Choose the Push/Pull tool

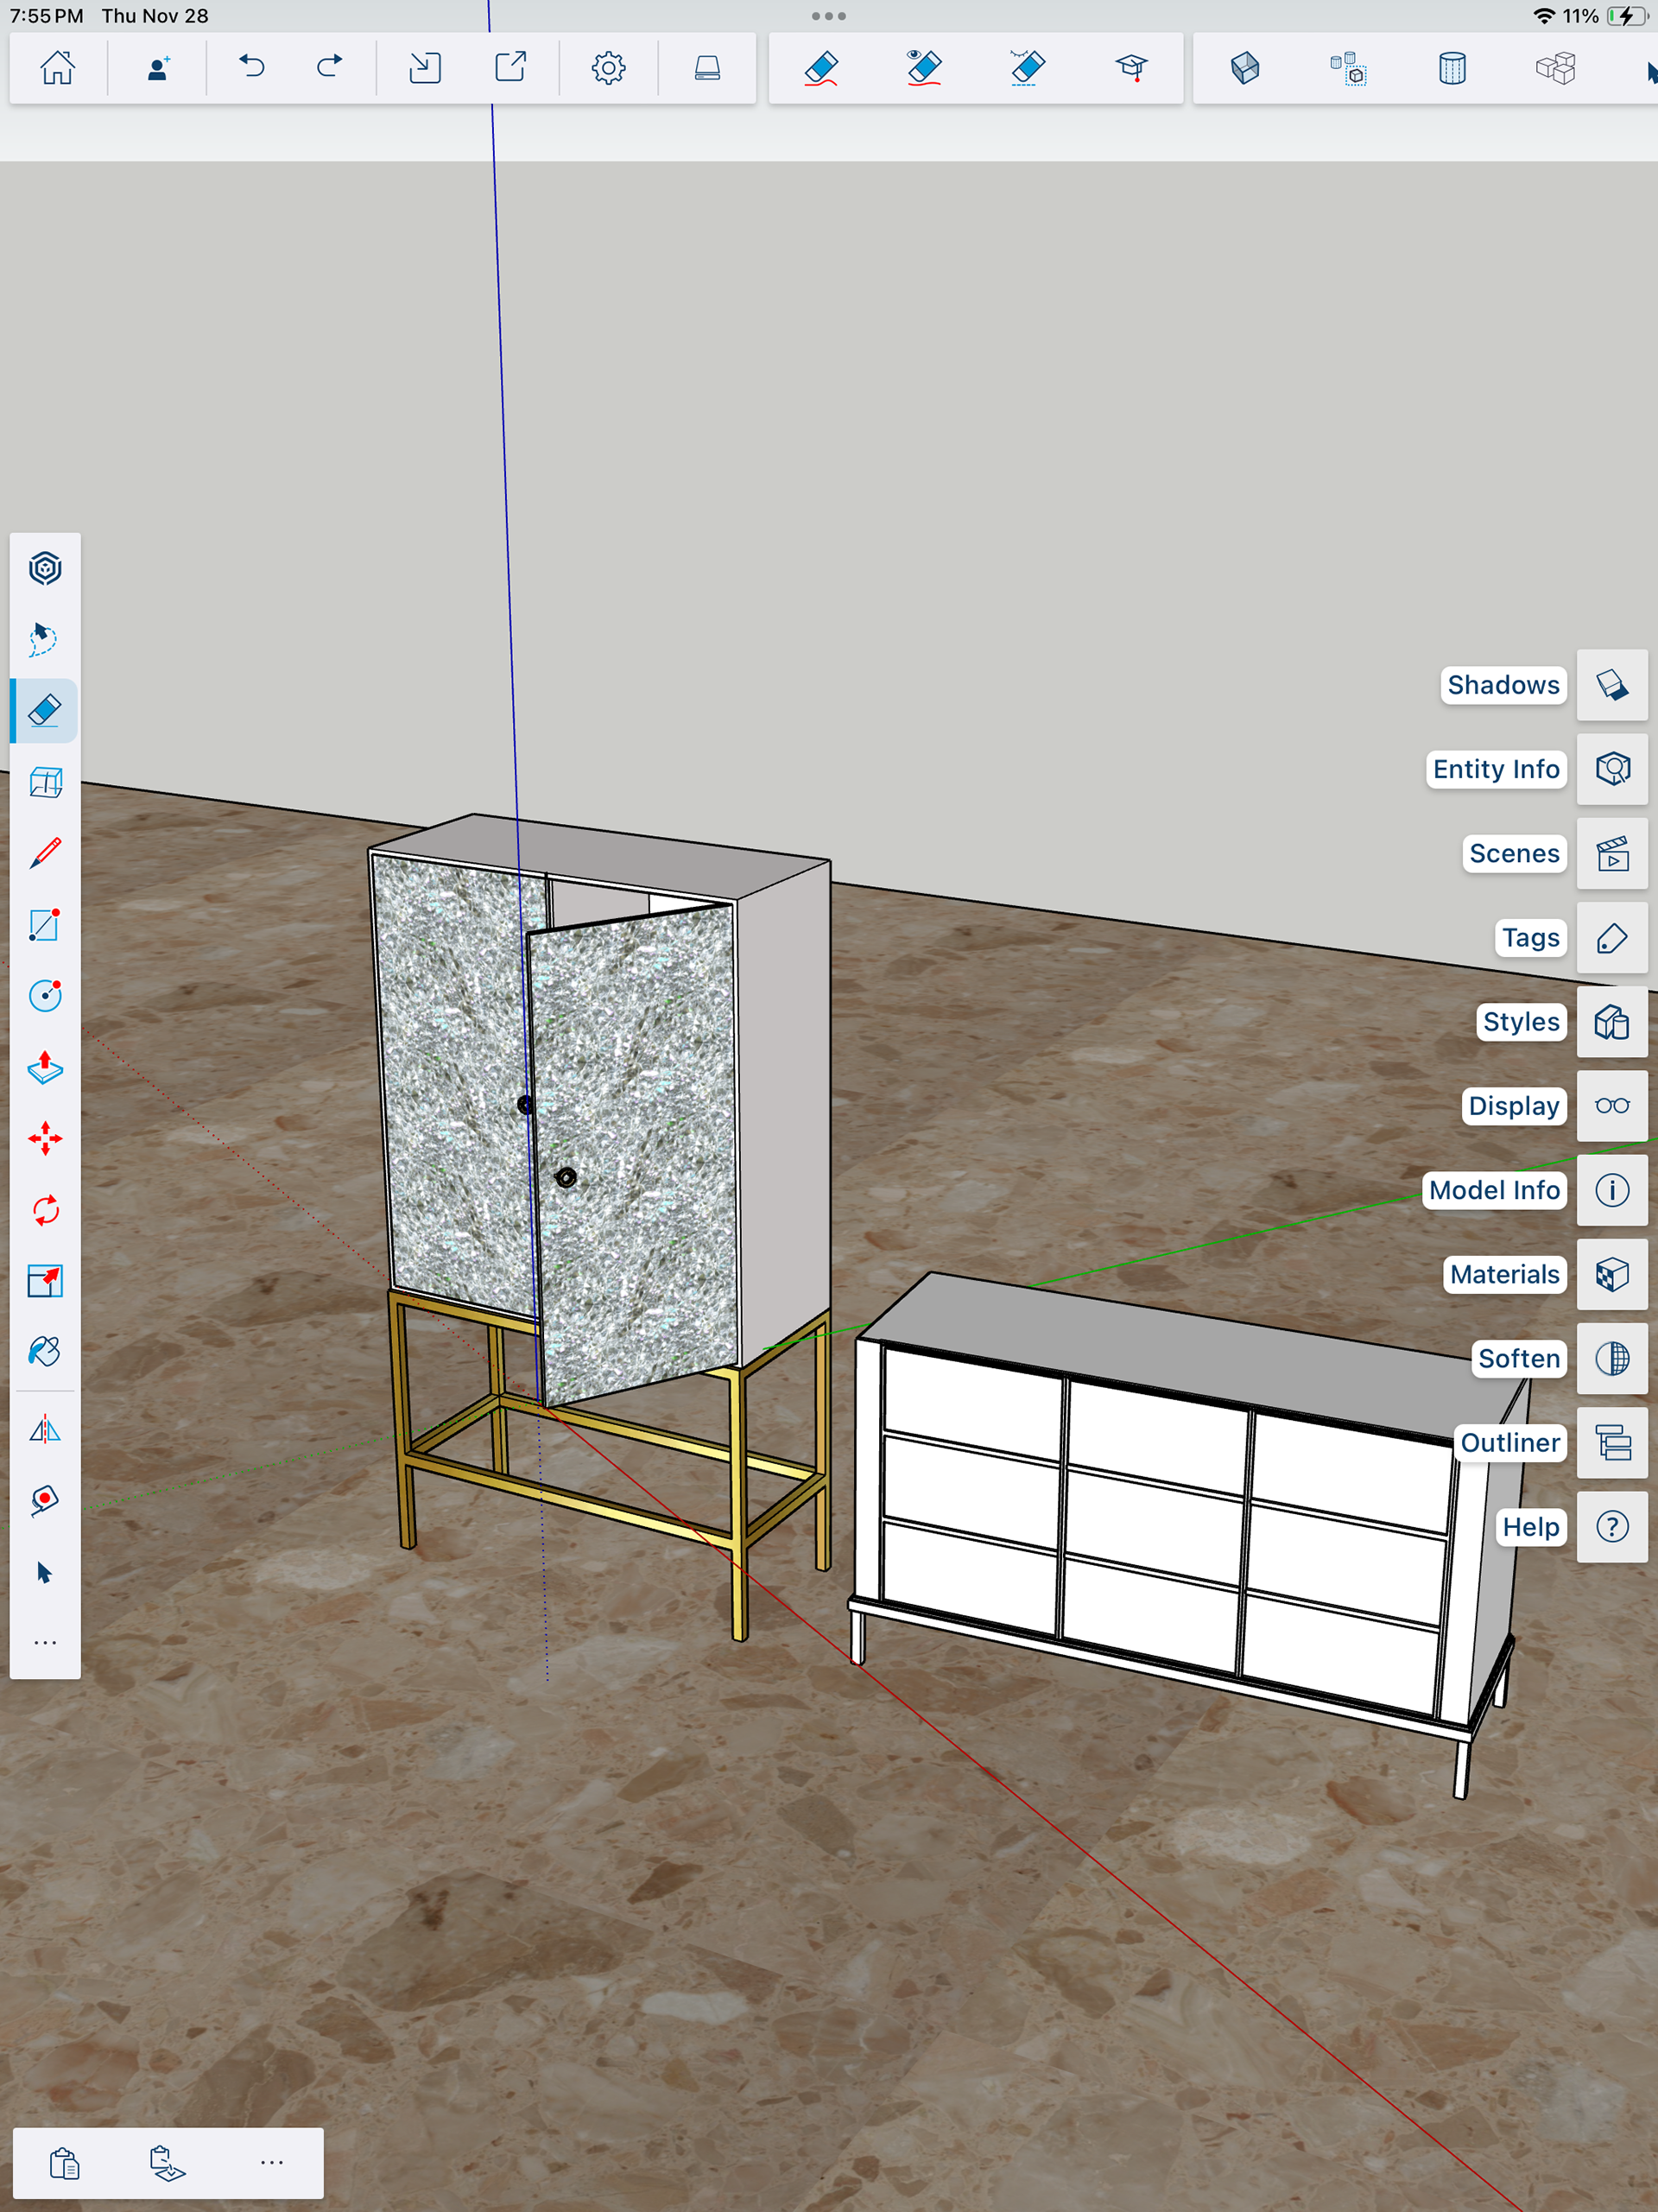click(x=45, y=1068)
